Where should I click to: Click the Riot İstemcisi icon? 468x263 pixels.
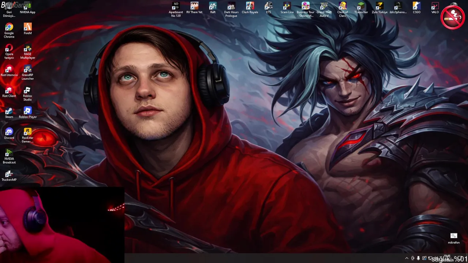pyautogui.click(x=9, y=71)
